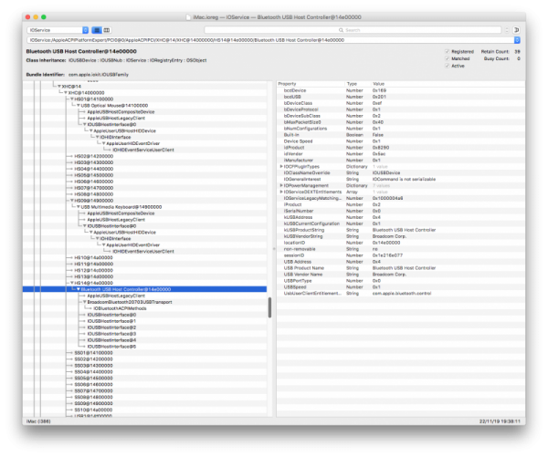Select the IOClassNameOverride property row
The width and height of the screenshot is (548, 457).
[401, 172]
